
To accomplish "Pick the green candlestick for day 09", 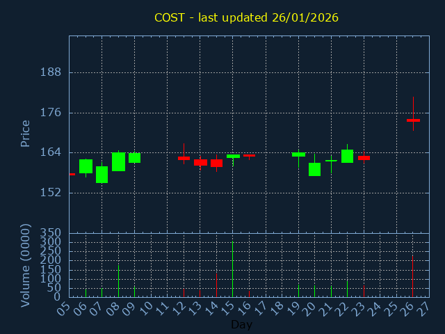I will (x=134, y=158).
